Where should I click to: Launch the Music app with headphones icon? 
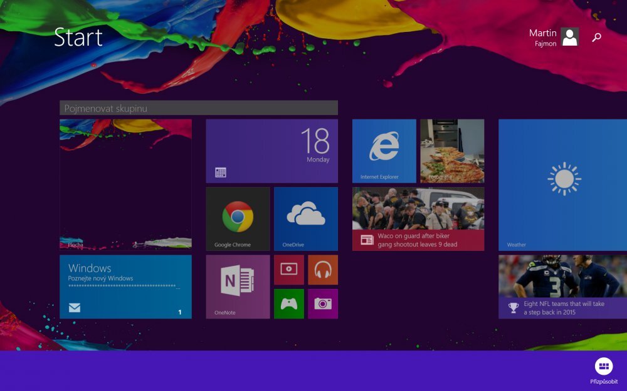click(x=322, y=270)
